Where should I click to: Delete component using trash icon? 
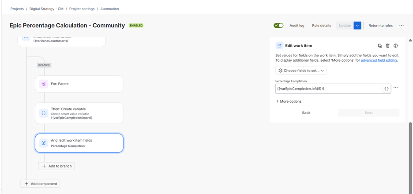pyautogui.click(x=387, y=45)
